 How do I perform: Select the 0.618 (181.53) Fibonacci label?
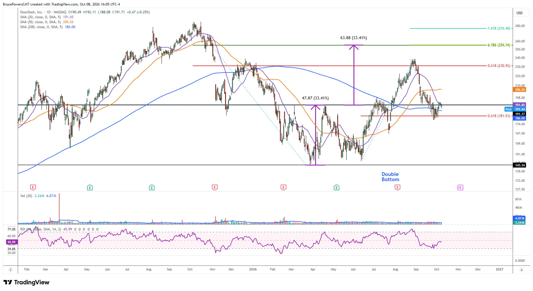point(499,116)
